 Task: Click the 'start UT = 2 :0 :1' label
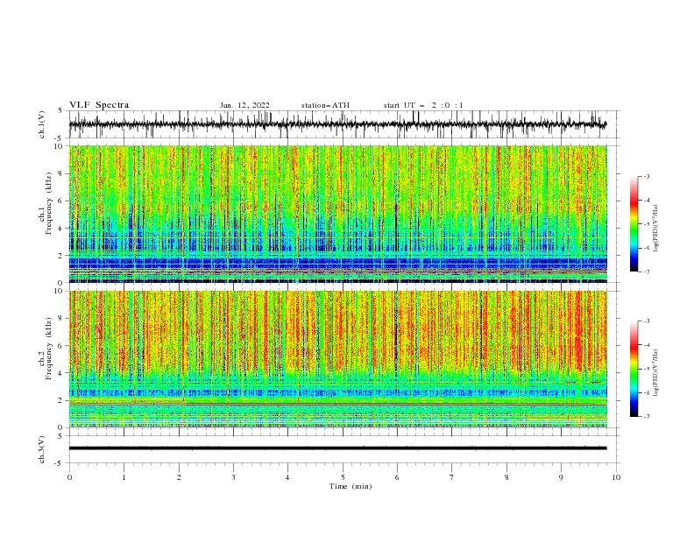(423, 105)
